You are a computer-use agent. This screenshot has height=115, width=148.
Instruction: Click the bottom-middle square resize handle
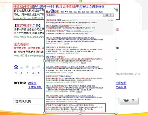point(80,113)
